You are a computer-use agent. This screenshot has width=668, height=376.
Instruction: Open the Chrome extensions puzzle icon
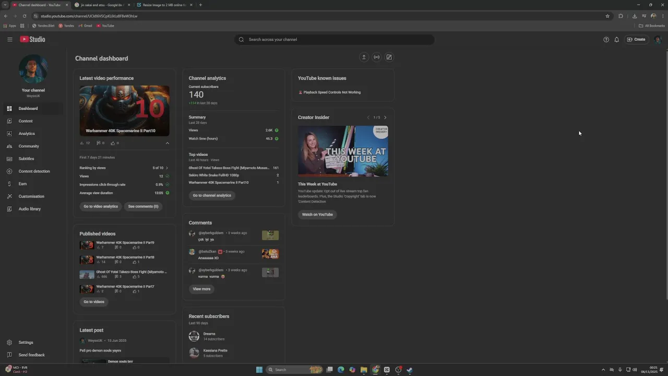[x=621, y=16]
